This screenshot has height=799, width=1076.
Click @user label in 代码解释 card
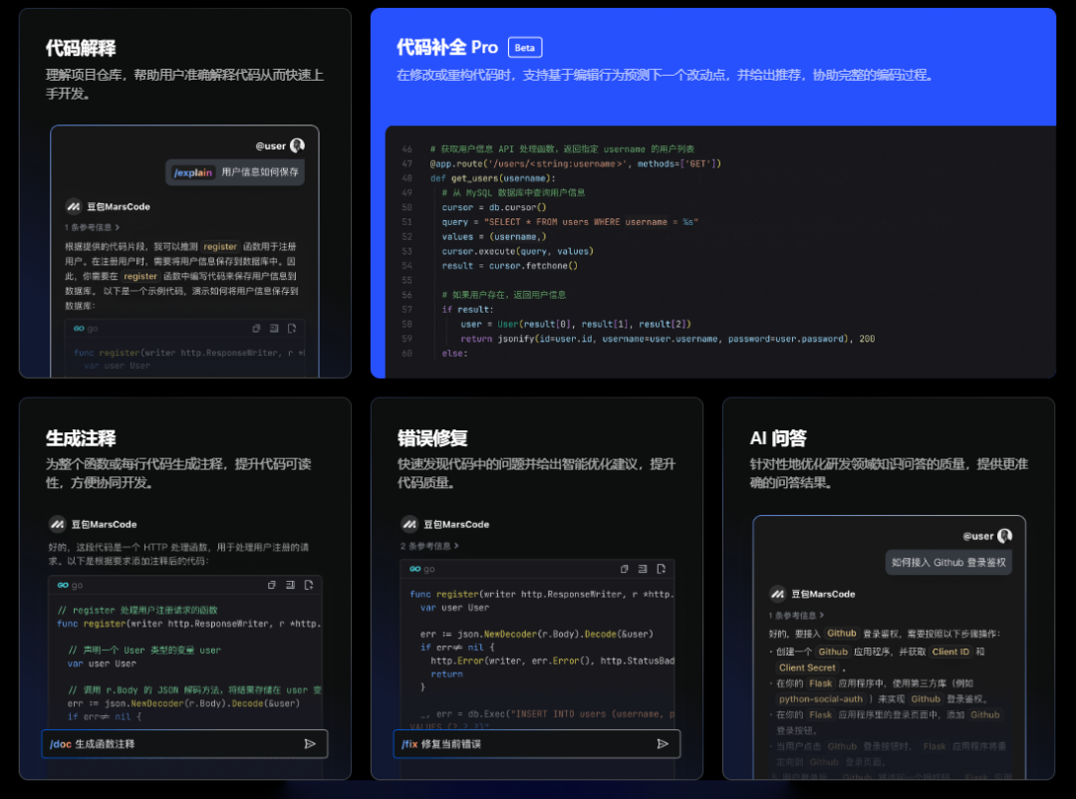tap(270, 145)
